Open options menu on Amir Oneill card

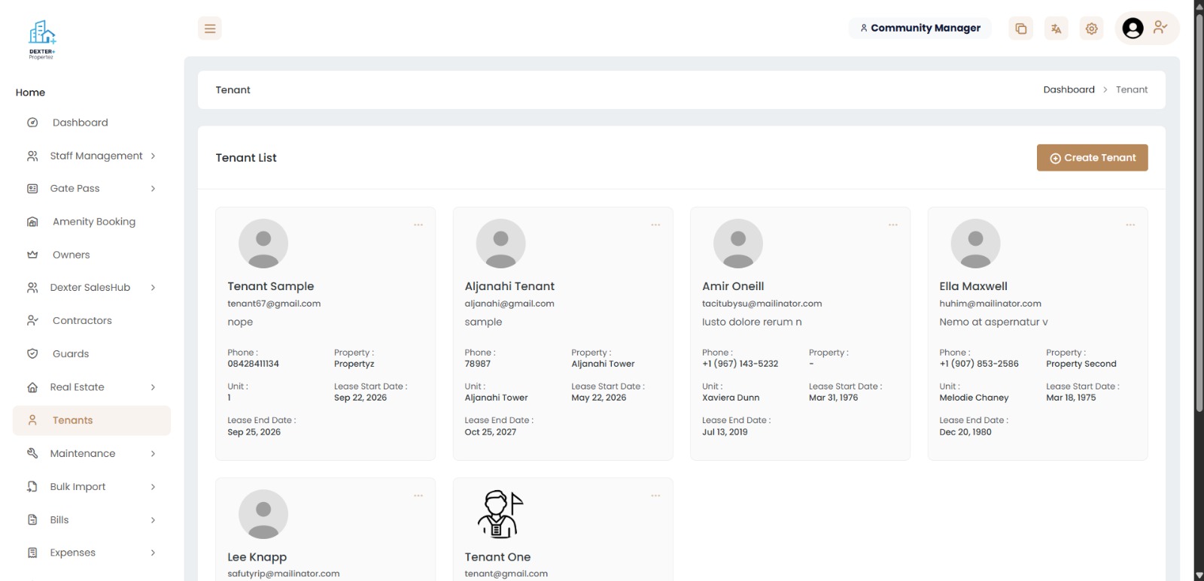(893, 225)
